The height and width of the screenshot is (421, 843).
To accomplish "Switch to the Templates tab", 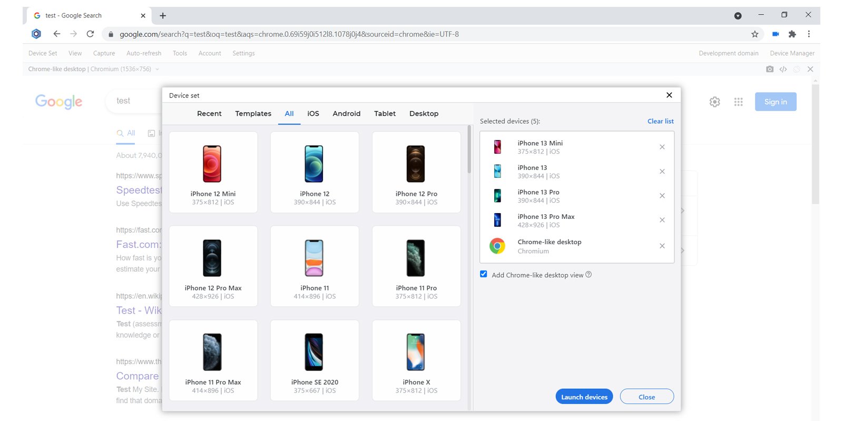I will 253,114.
